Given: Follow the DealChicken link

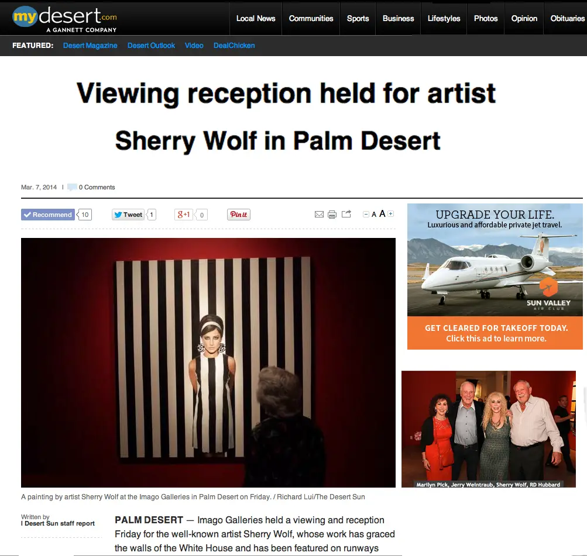Looking at the screenshot, I should [234, 46].
